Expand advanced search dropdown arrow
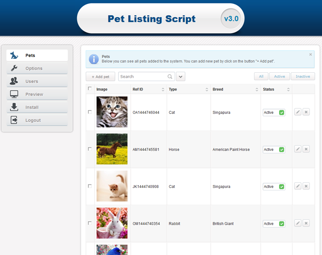Viewport: 322px width, 255px height. coord(180,77)
